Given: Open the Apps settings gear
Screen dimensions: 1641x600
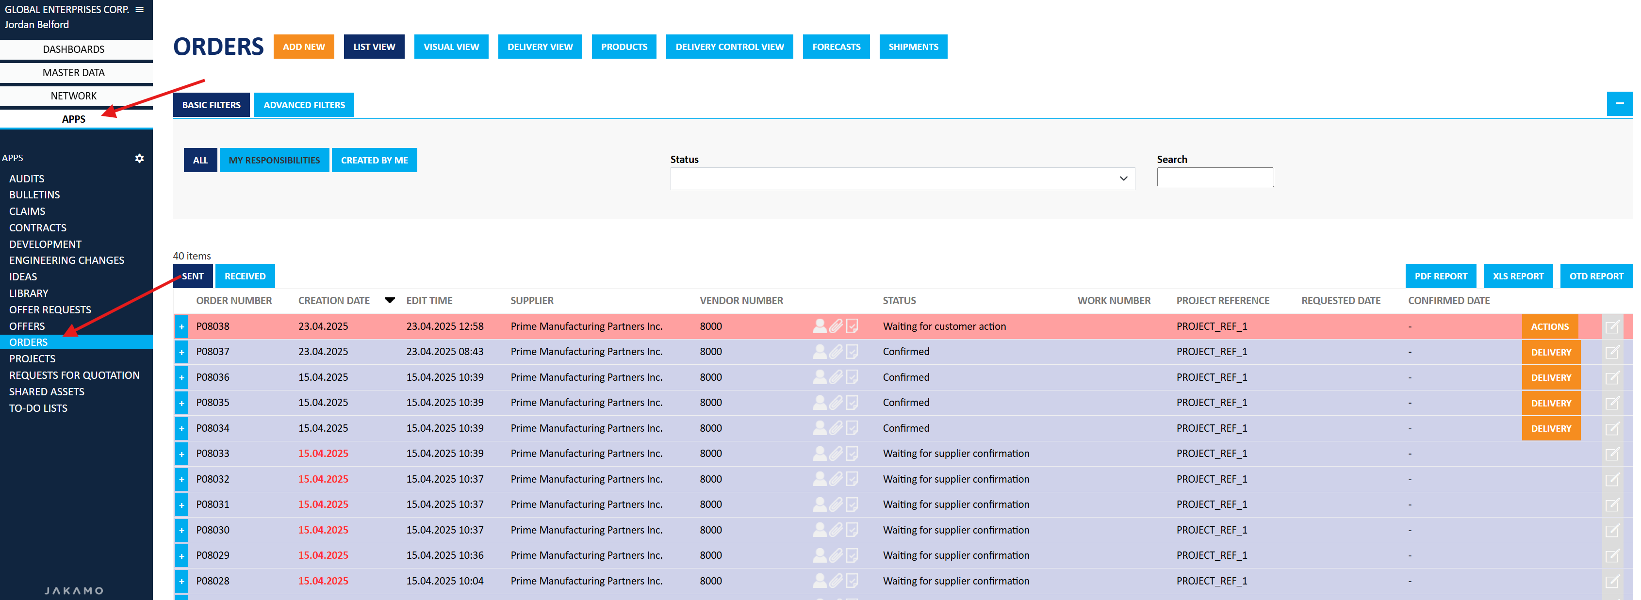Looking at the screenshot, I should click(x=140, y=158).
